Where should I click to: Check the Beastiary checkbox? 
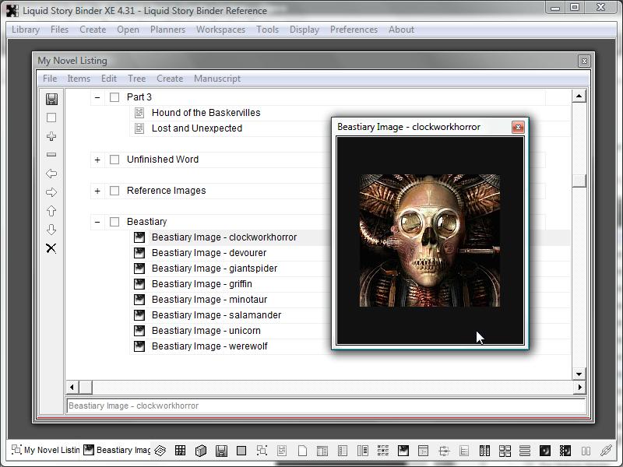(x=114, y=222)
